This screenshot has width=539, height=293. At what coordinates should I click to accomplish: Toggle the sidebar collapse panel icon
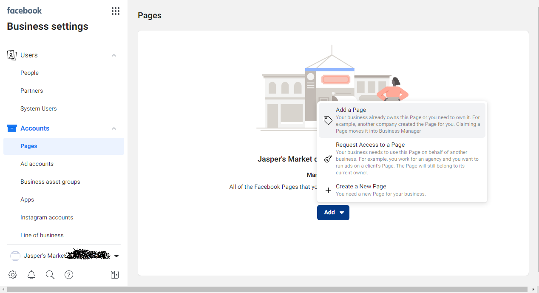point(115,275)
